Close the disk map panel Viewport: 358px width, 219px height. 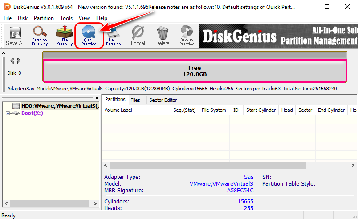[x=4, y=53]
